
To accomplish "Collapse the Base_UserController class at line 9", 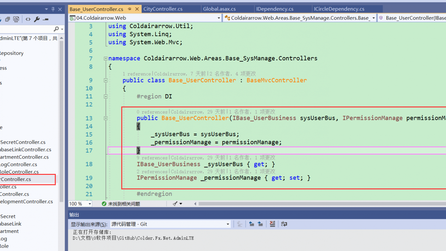I will 106,80.
